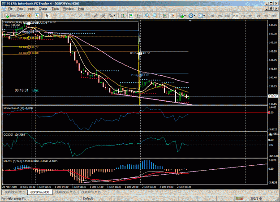Click the orange Expert Advisors diamond icon
Image resolution: width=280 pixels, height=202 pixels.
point(30,16)
